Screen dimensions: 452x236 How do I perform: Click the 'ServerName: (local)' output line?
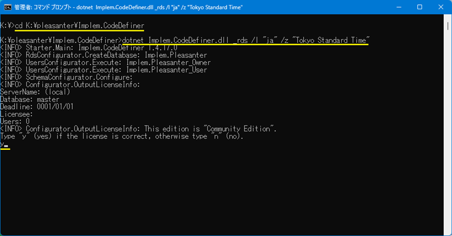[36, 92]
